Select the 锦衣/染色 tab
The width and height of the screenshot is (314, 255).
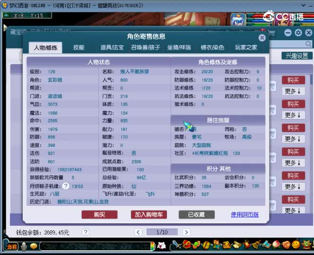[212, 48]
